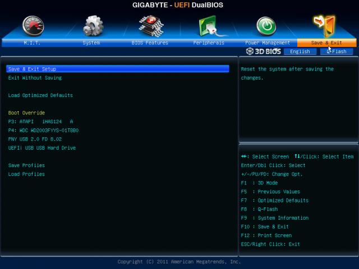
Task: Click the Reset the system help description
Action: [287, 73]
